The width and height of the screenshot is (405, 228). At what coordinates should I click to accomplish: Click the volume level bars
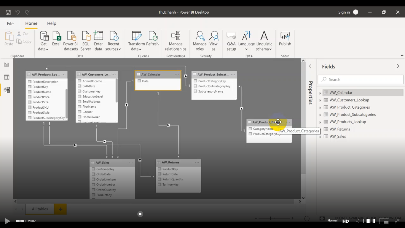tap(369, 221)
